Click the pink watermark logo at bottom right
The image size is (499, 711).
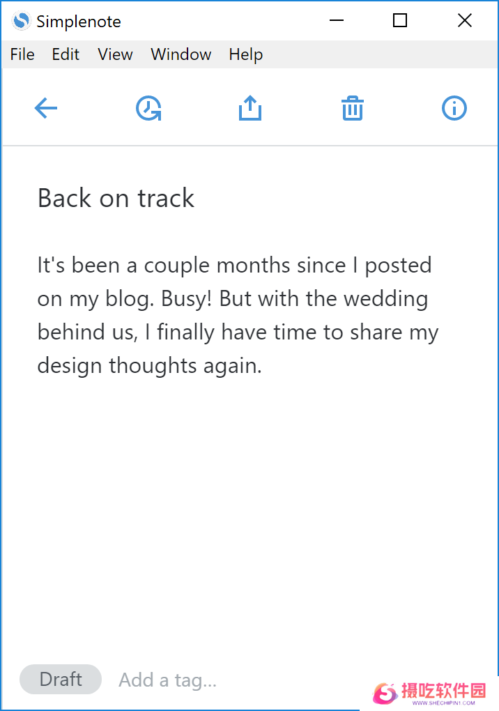click(x=385, y=692)
